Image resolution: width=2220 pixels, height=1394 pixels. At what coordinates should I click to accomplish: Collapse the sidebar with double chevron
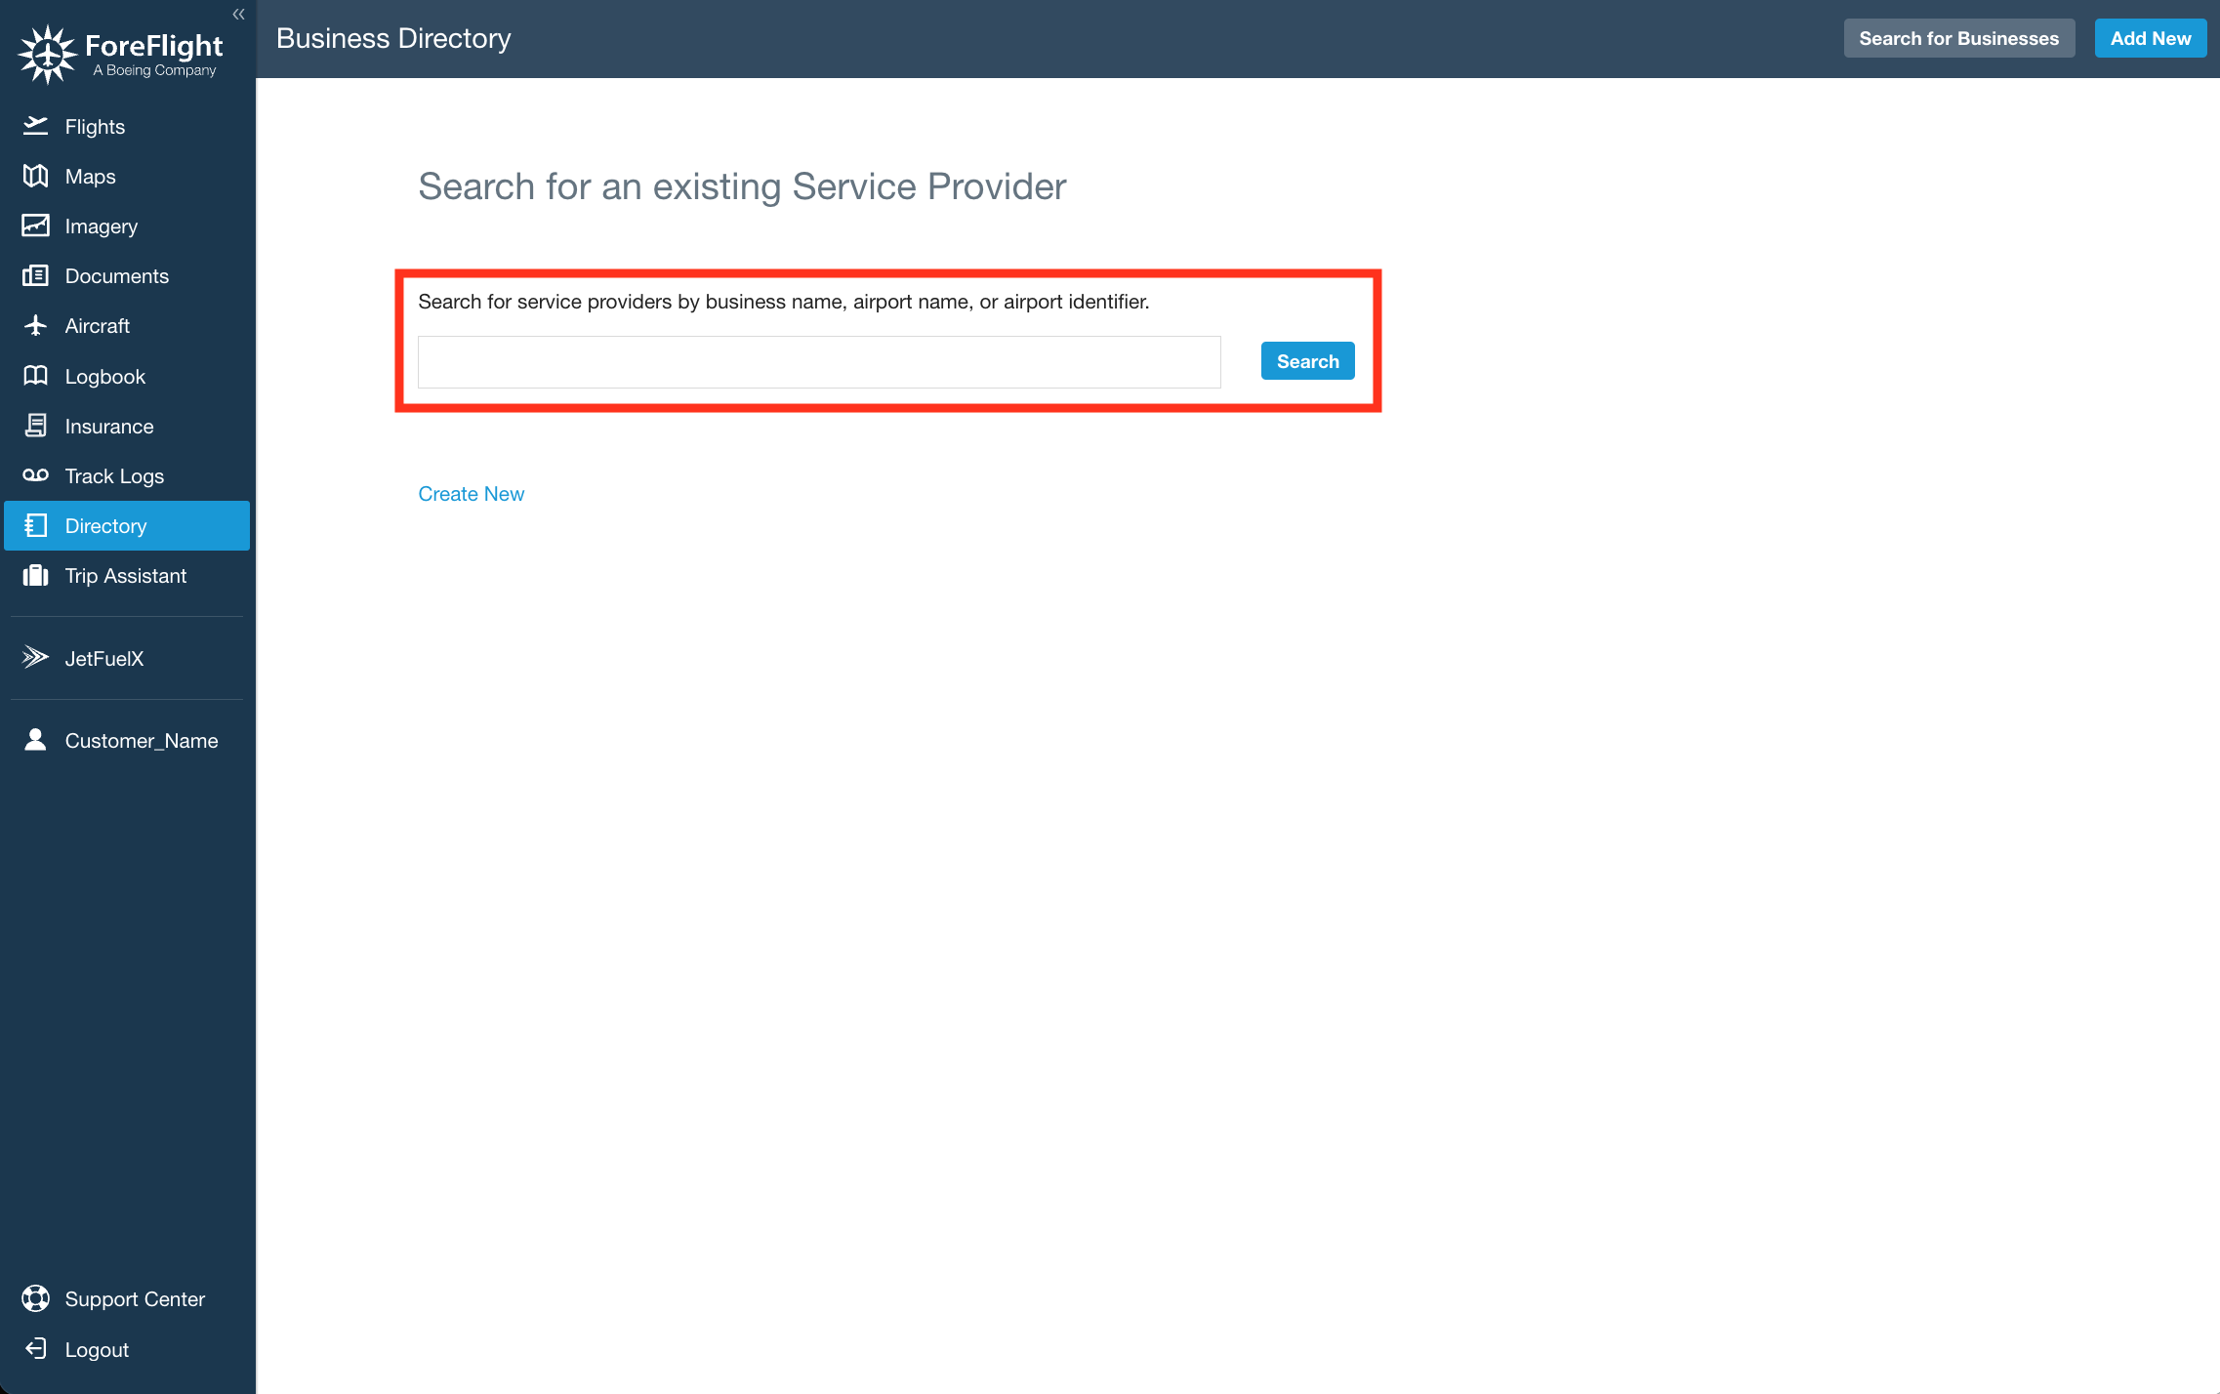pos(238,14)
